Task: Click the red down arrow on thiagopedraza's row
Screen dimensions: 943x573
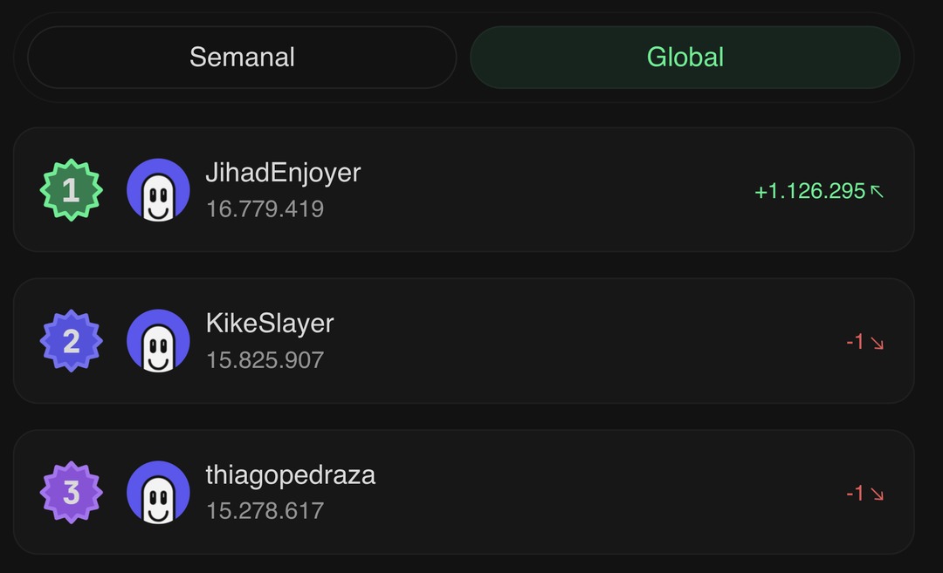Action: click(x=877, y=495)
